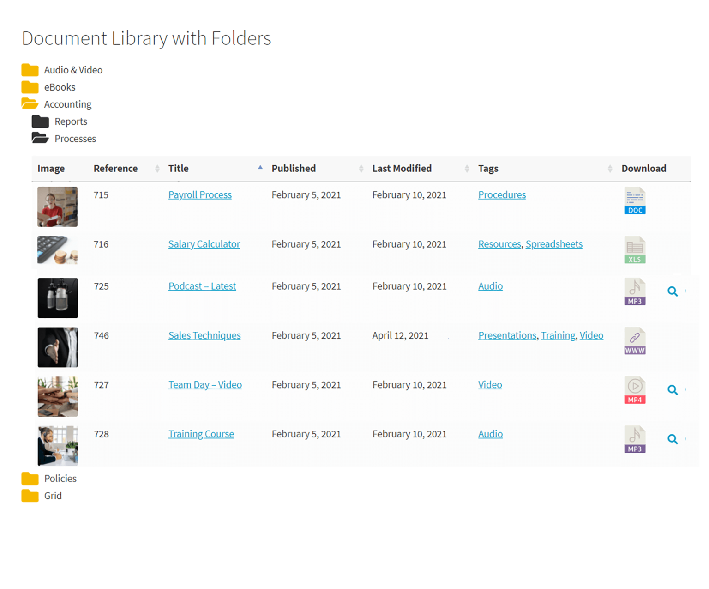Open the Policies folder
The image size is (709, 589).
[60, 479]
